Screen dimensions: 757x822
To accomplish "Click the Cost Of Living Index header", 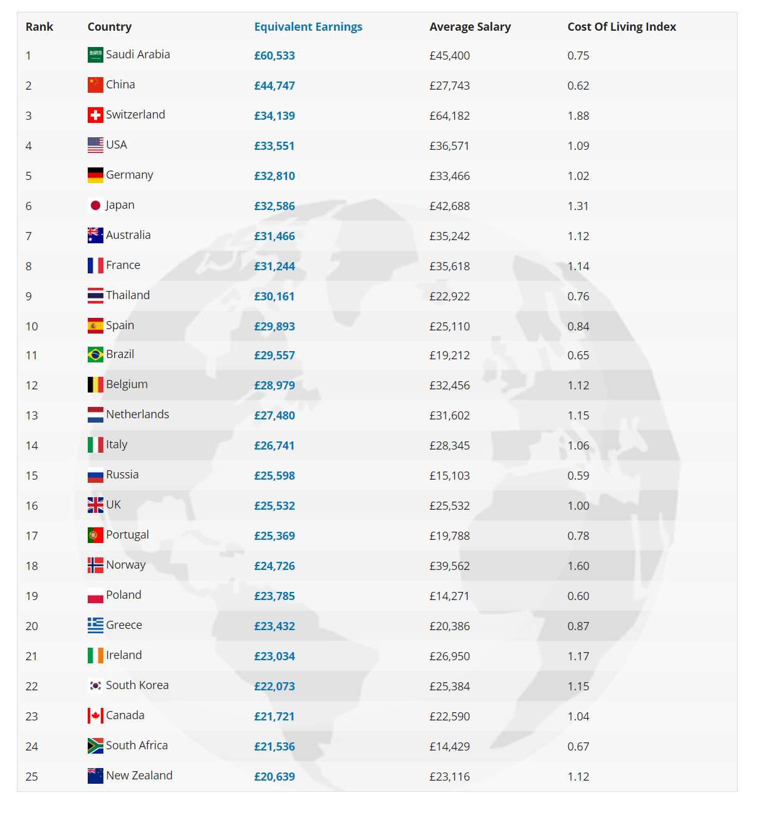I will click(622, 27).
